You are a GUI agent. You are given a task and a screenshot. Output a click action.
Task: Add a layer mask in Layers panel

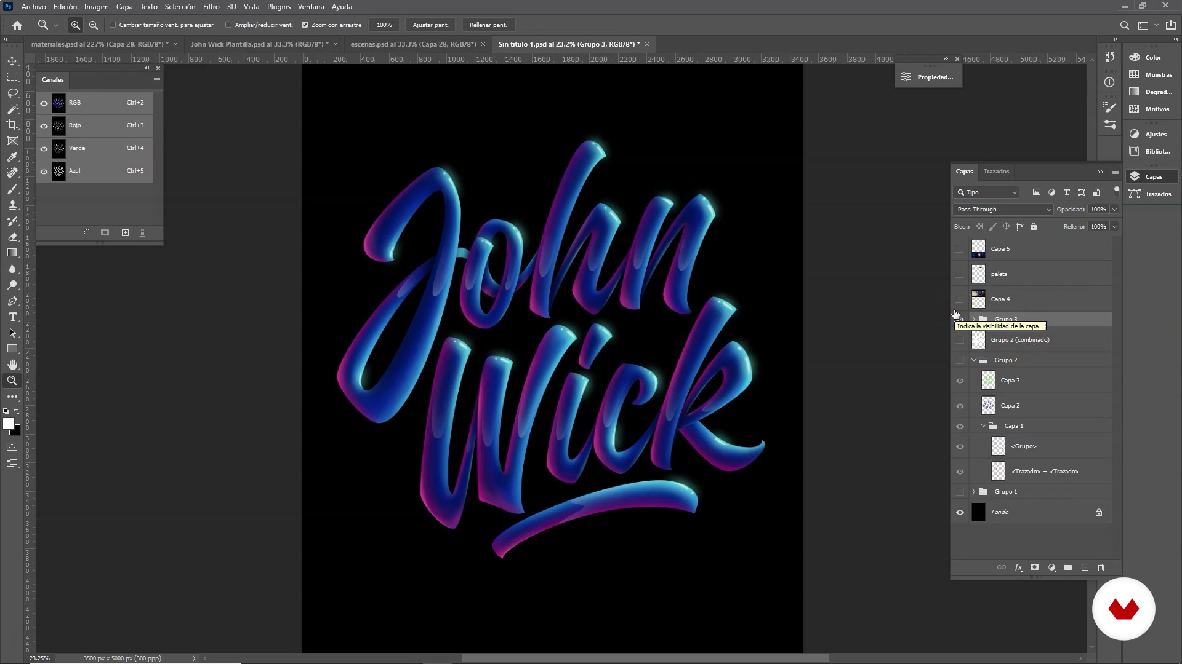coord(1035,567)
